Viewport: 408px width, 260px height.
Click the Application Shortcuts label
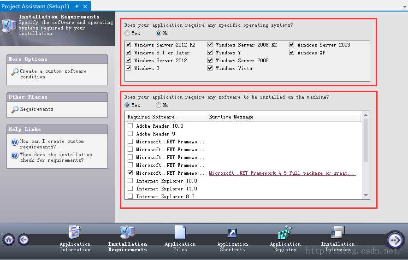[233, 247]
